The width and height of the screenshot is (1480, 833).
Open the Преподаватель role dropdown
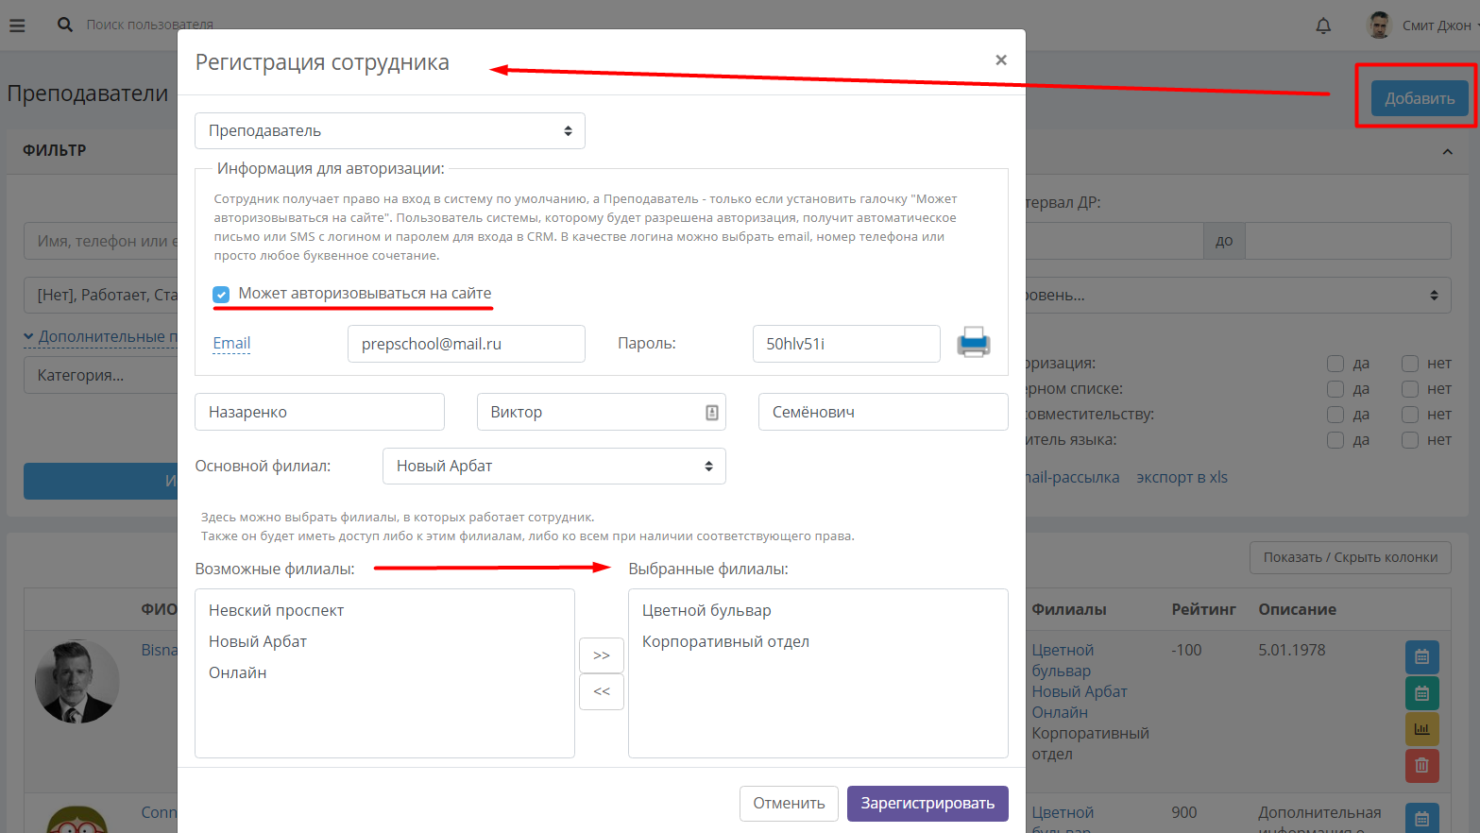(390, 131)
